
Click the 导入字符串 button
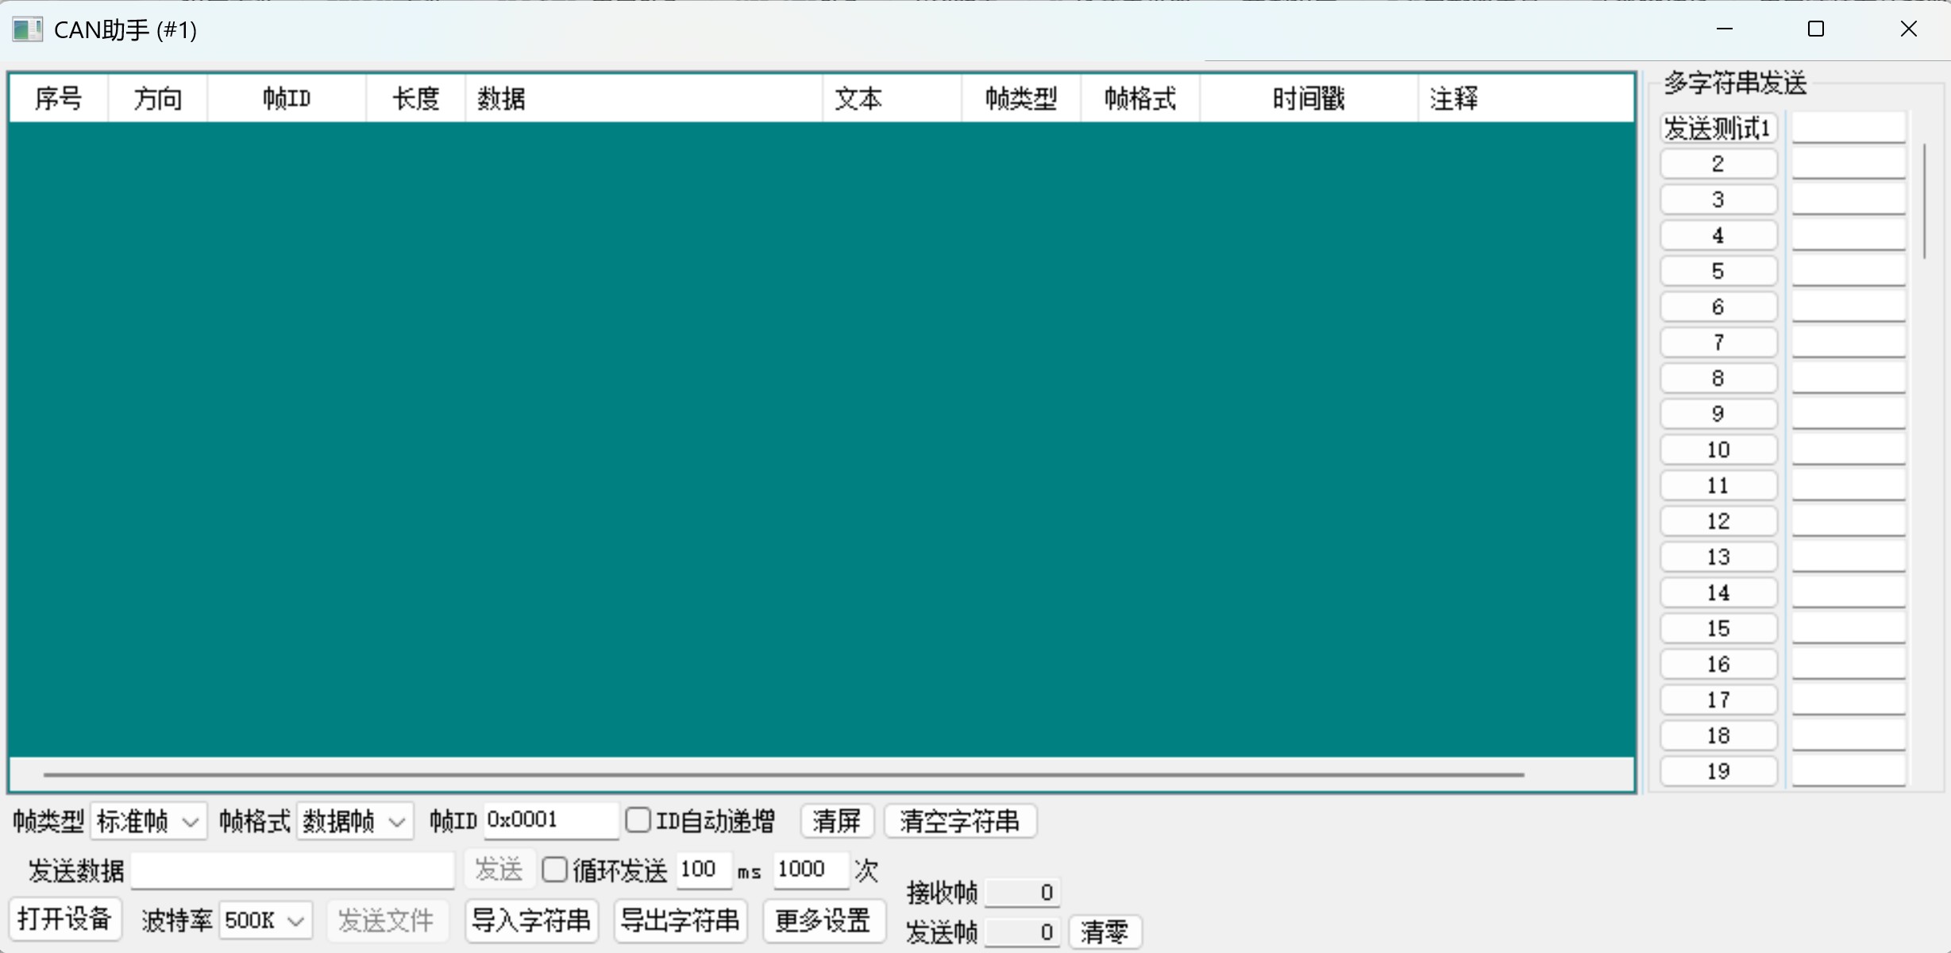pos(531,921)
